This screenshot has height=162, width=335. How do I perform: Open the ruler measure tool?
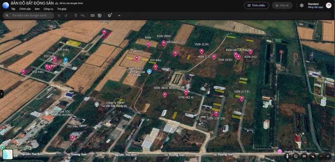(x=92, y=15)
